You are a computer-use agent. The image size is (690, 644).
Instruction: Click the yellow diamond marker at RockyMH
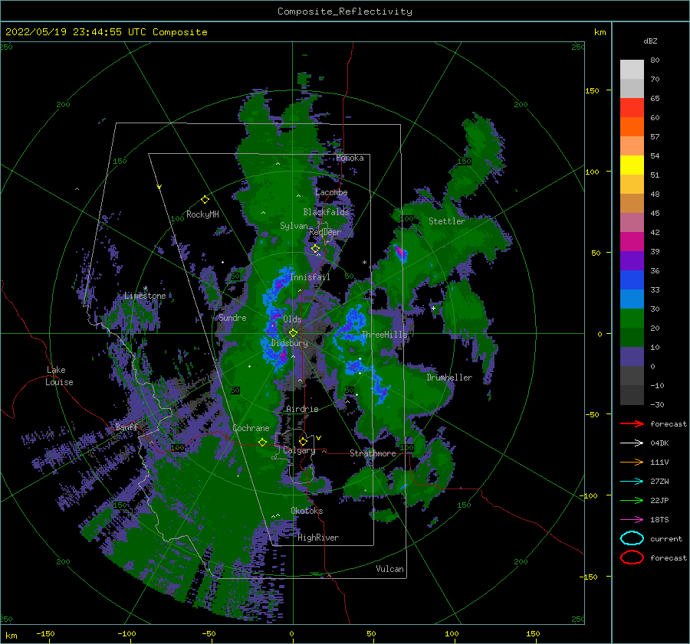click(205, 200)
